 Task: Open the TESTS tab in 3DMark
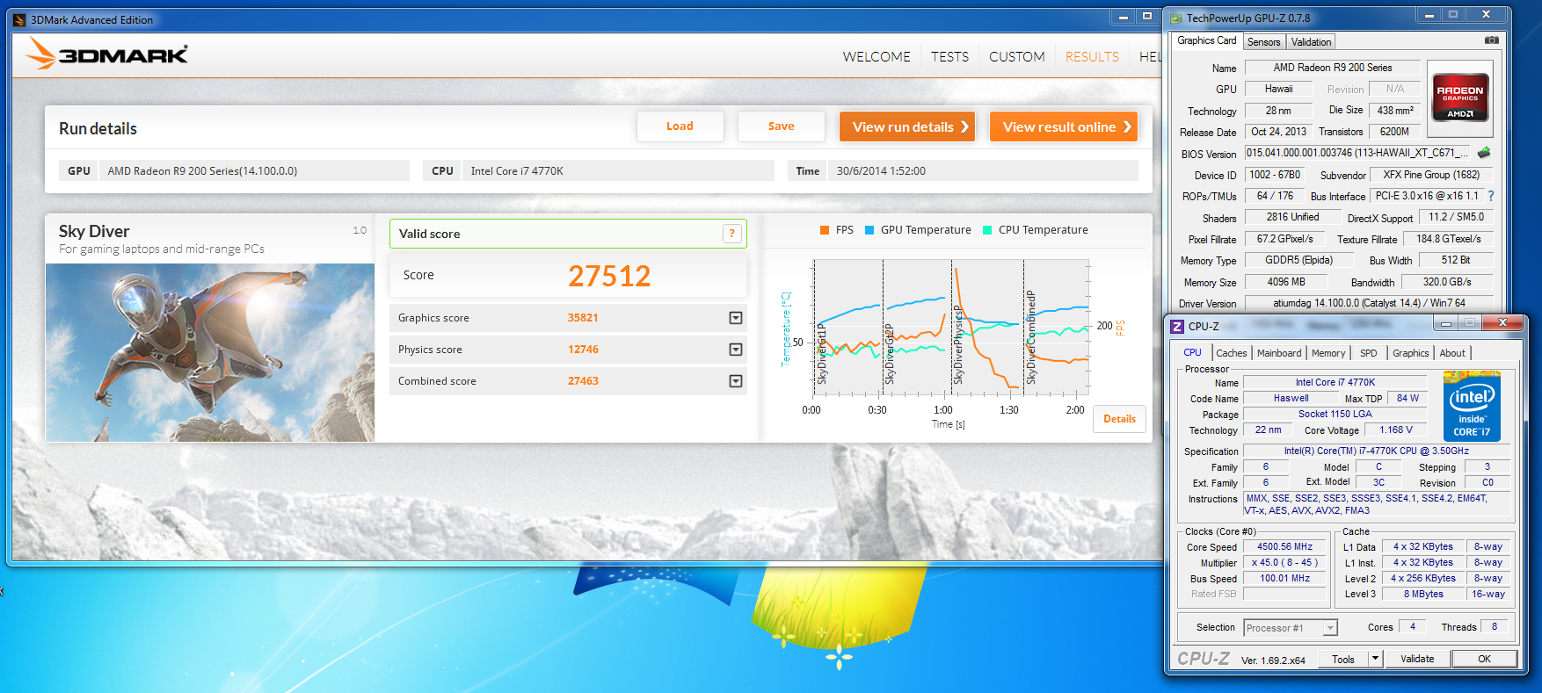949,56
